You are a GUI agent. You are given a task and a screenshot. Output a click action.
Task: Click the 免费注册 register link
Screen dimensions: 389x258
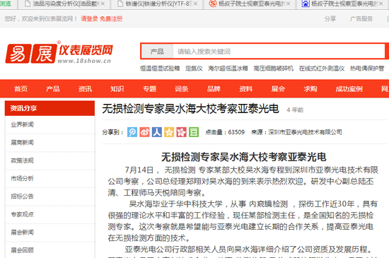(x=111, y=18)
